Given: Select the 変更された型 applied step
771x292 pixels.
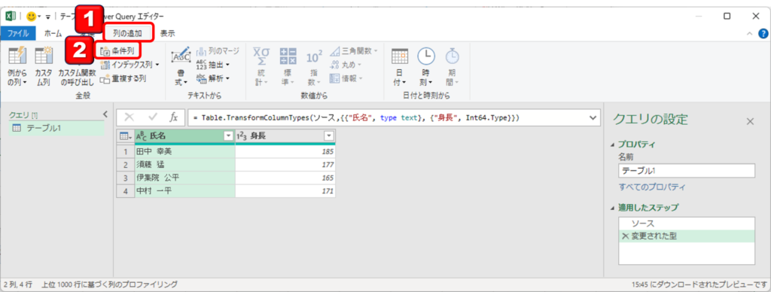Looking at the screenshot, I should click(687, 236).
